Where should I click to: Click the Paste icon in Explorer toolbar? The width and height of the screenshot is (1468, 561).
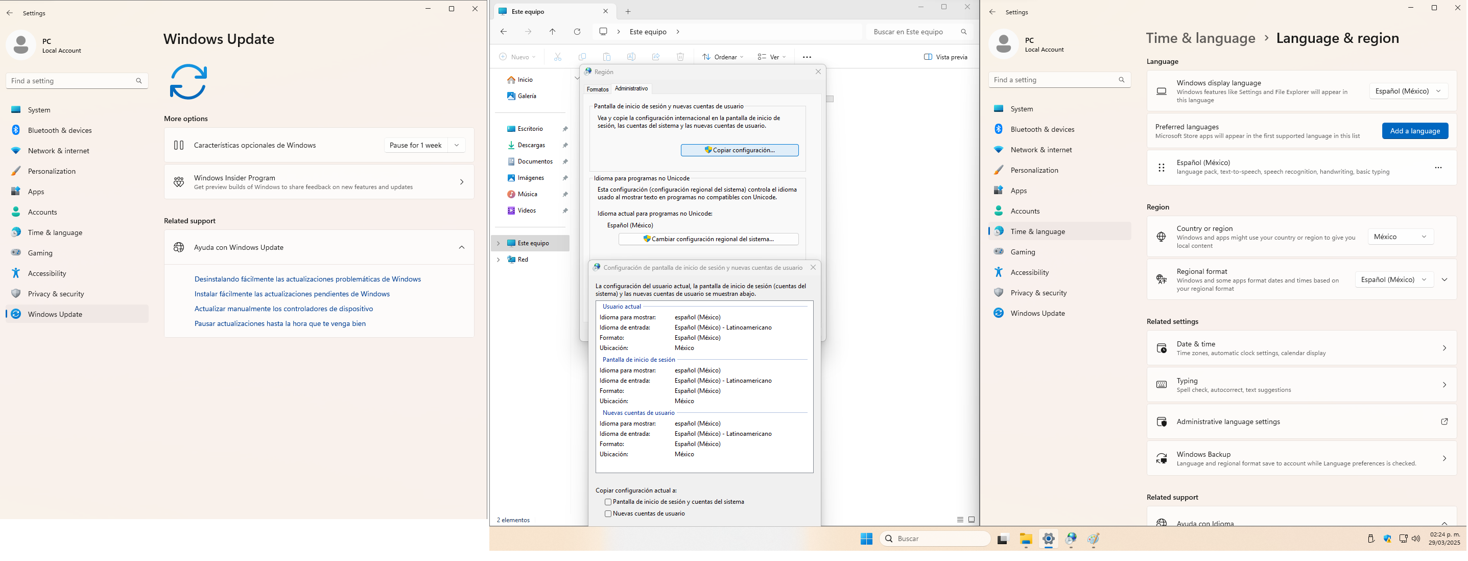click(x=606, y=57)
